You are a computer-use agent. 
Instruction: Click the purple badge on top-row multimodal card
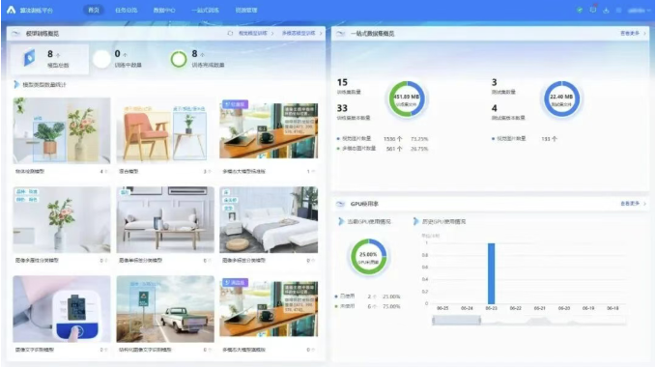[x=235, y=104]
